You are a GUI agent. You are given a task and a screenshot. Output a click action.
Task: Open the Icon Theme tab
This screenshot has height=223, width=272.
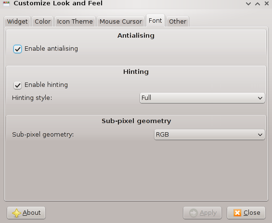(x=75, y=21)
